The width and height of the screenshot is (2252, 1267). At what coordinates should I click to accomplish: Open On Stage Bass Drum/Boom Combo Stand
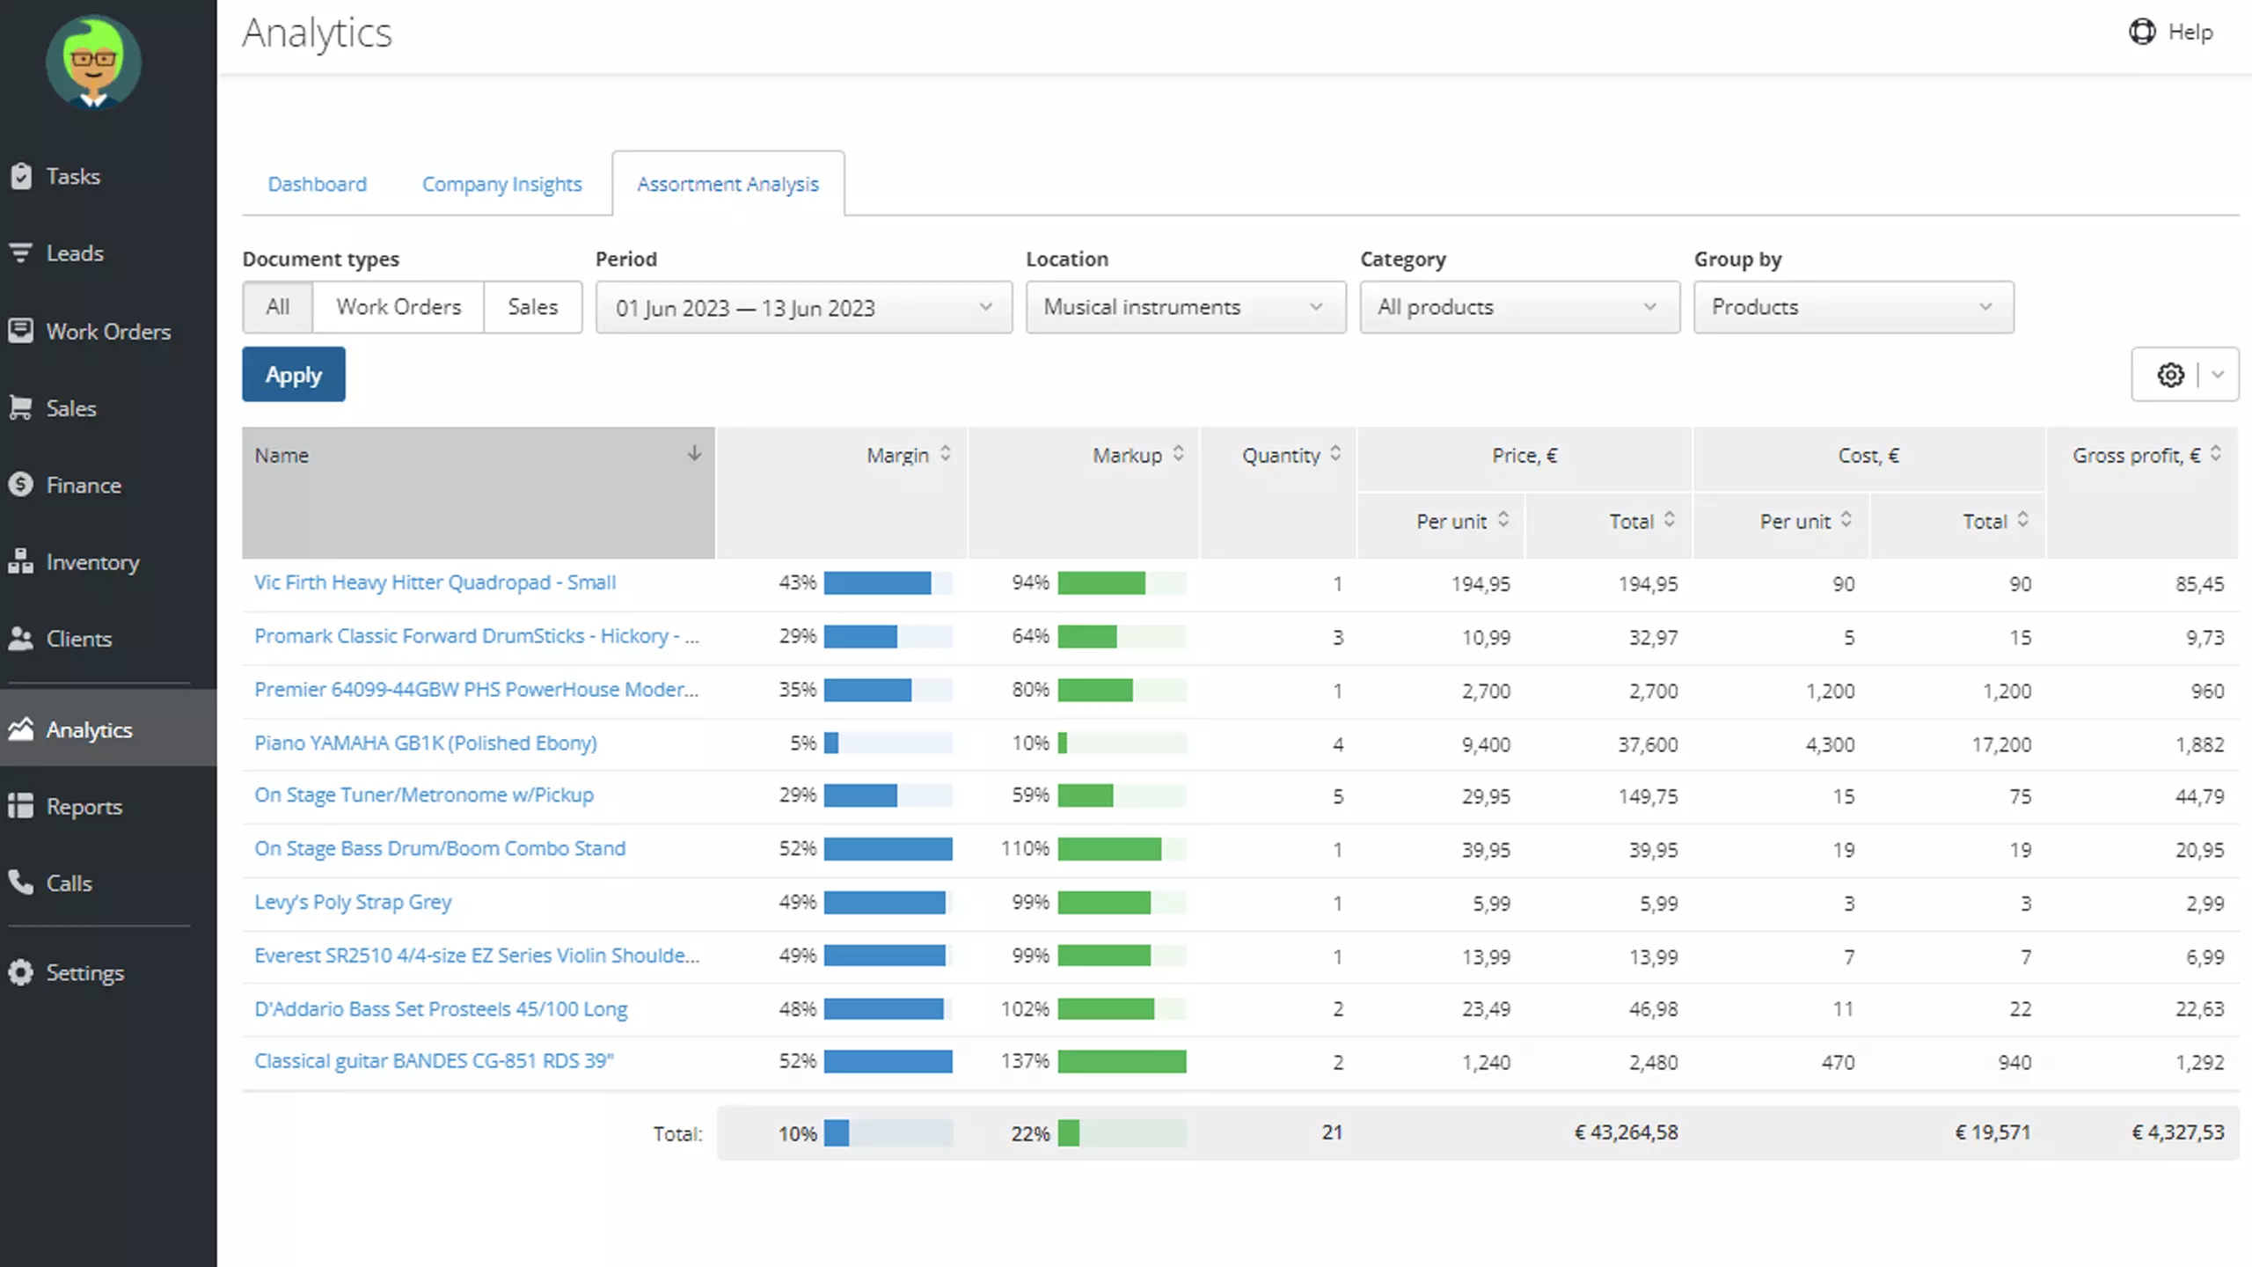tap(440, 849)
